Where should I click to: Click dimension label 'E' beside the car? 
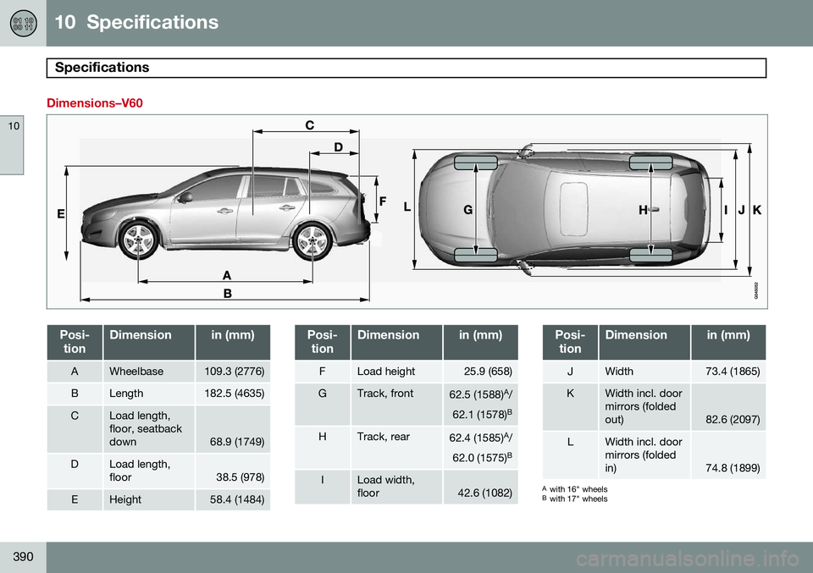tap(61, 213)
